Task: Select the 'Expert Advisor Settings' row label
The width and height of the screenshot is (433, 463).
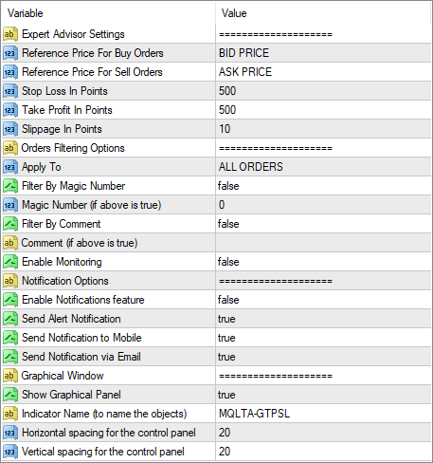Action: pyautogui.click(x=73, y=34)
